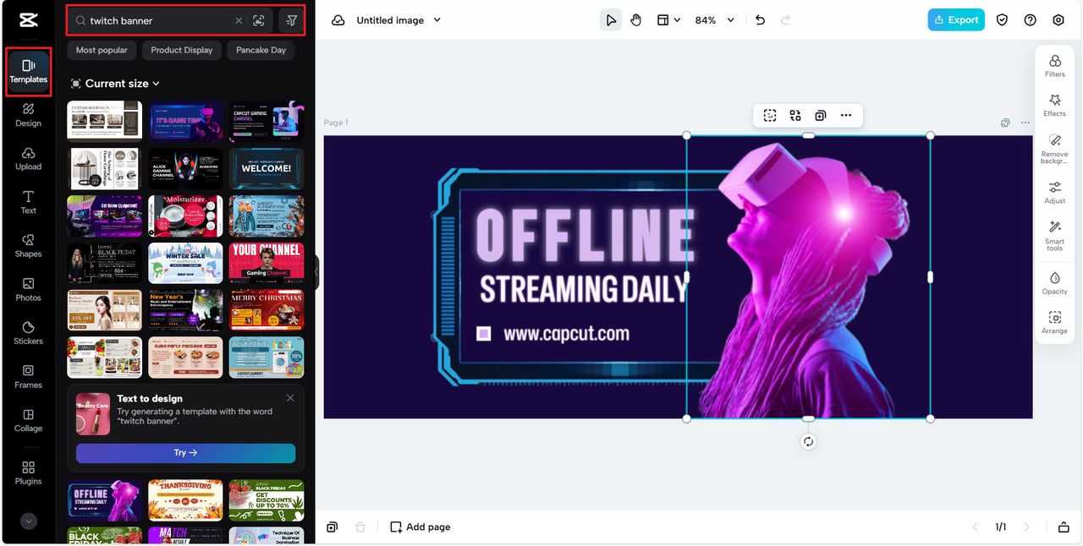Open the template filter options
Screen dimensions: 1083x546
click(x=292, y=20)
